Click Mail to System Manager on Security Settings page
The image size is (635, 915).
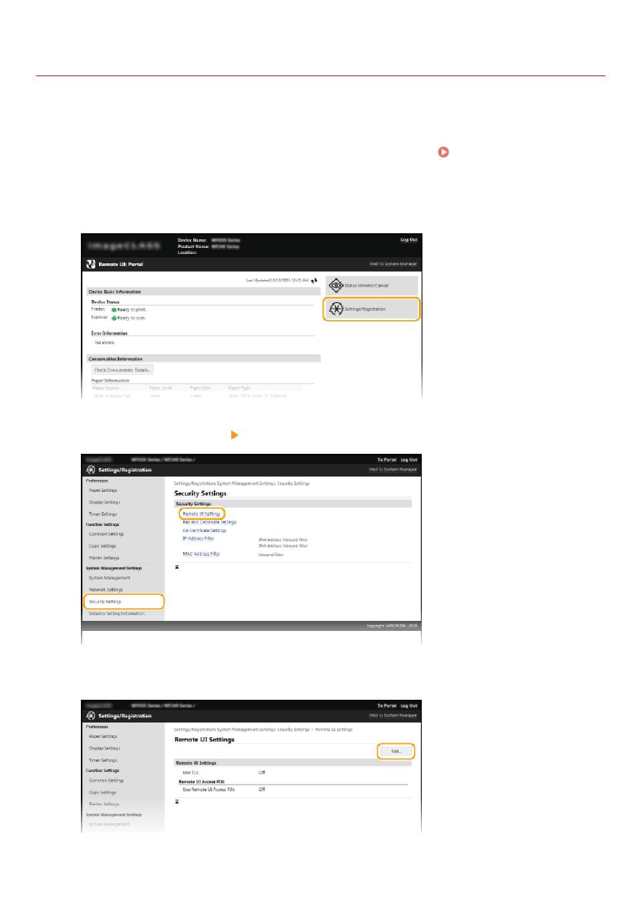(393, 470)
